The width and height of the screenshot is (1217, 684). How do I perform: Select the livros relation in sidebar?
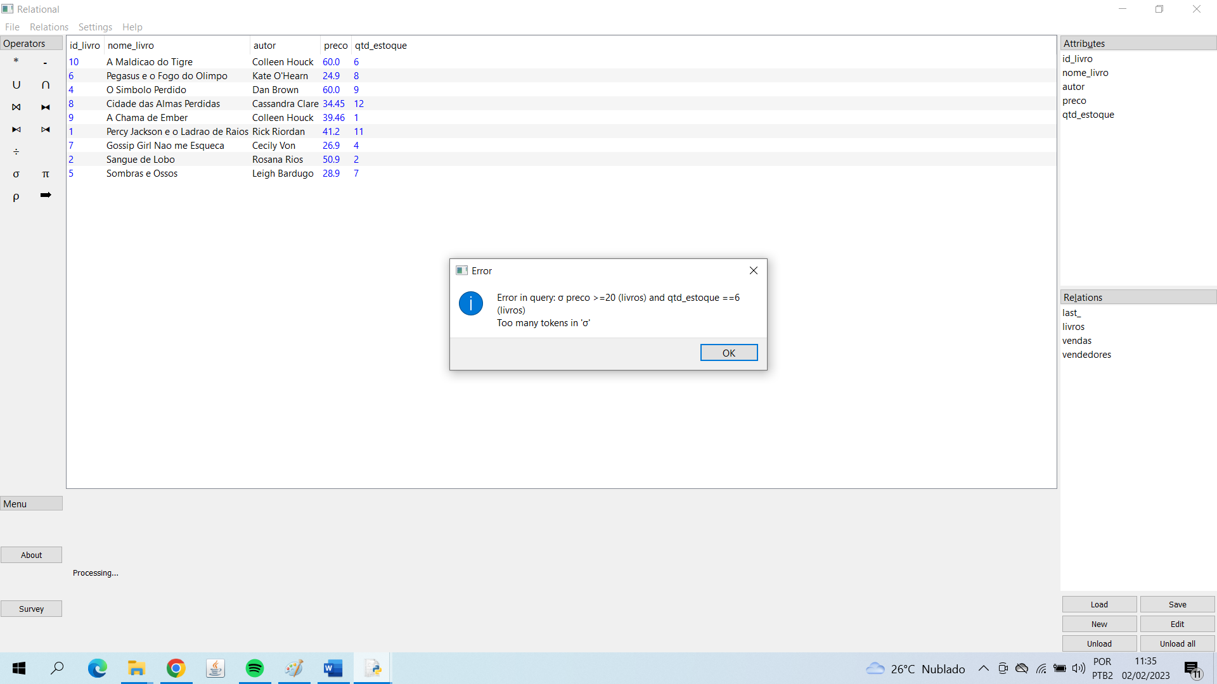pyautogui.click(x=1072, y=327)
